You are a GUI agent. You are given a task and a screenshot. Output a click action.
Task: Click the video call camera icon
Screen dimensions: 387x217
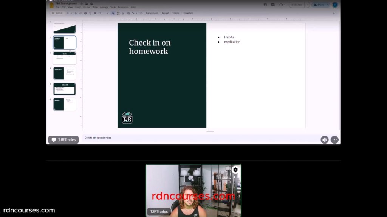tap(281, 5)
